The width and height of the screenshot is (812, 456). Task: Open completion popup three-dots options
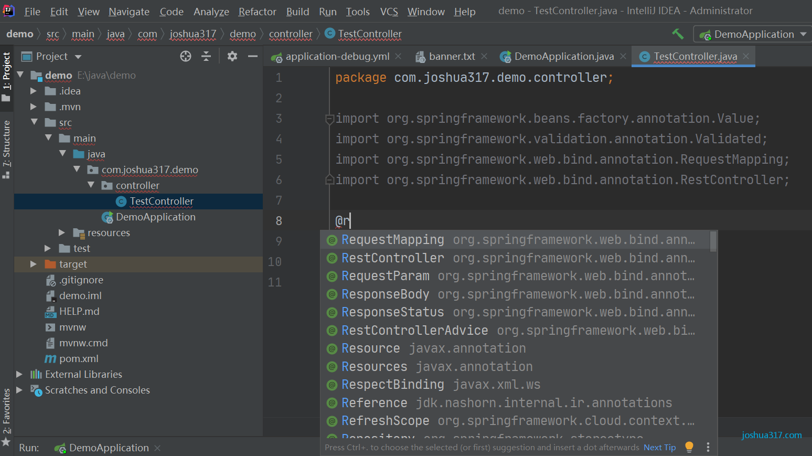click(708, 447)
